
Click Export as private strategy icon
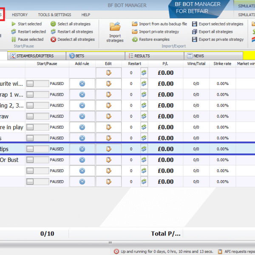[x=195, y=40]
